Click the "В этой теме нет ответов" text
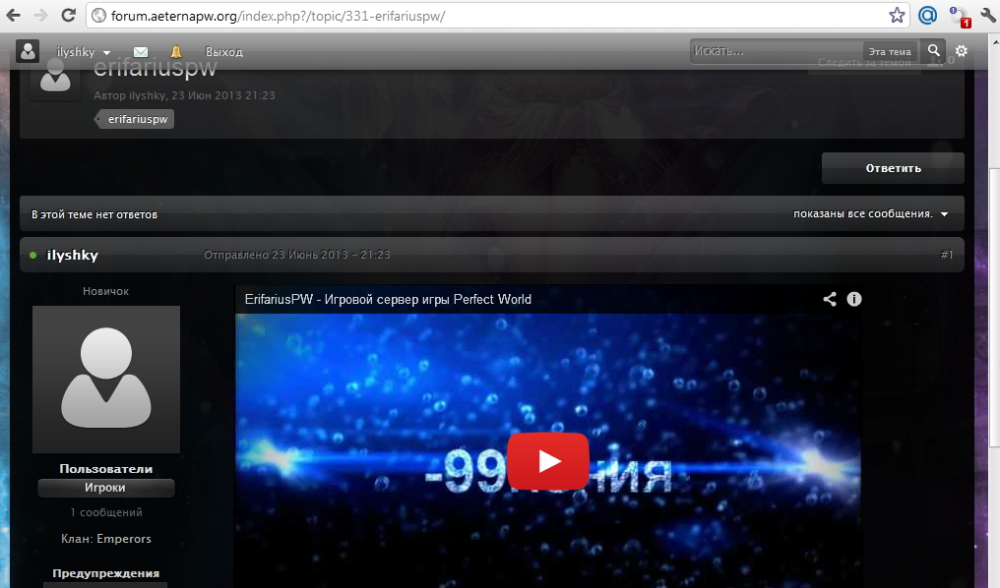Screen dimensions: 1000x588 [x=94, y=214]
